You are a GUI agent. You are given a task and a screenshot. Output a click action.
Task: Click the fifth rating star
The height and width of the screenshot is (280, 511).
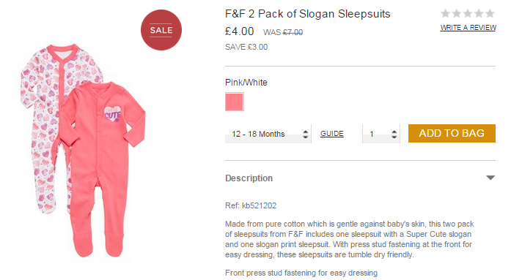click(x=490, y=13)
